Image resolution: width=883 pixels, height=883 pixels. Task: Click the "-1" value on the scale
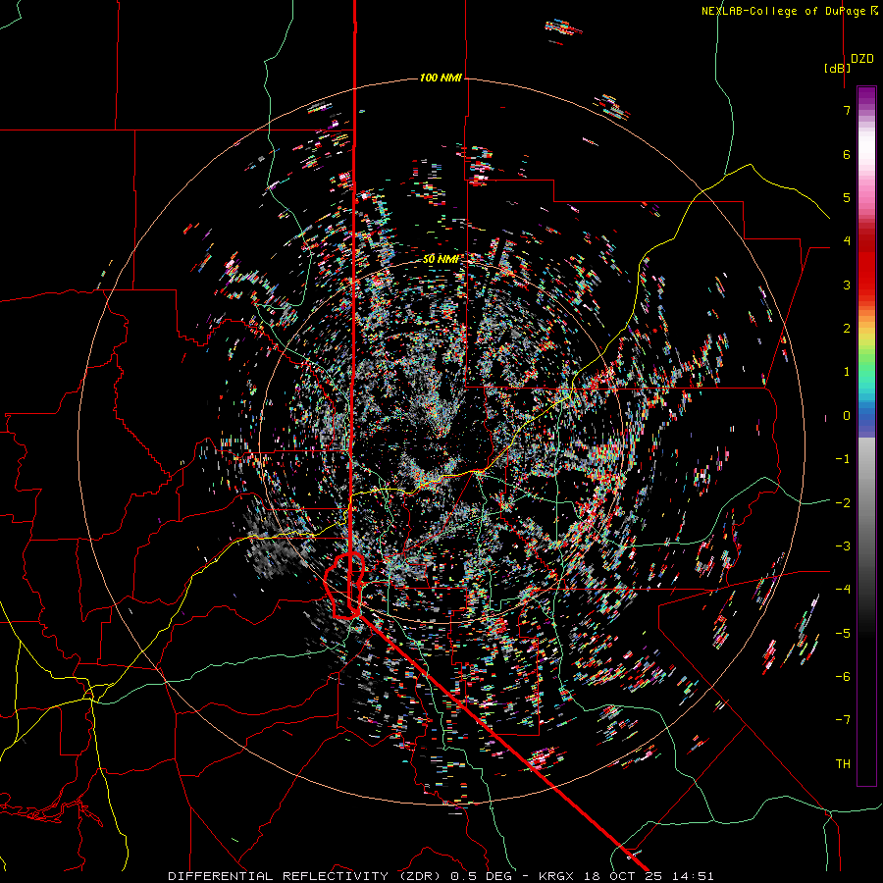(843, 459)
